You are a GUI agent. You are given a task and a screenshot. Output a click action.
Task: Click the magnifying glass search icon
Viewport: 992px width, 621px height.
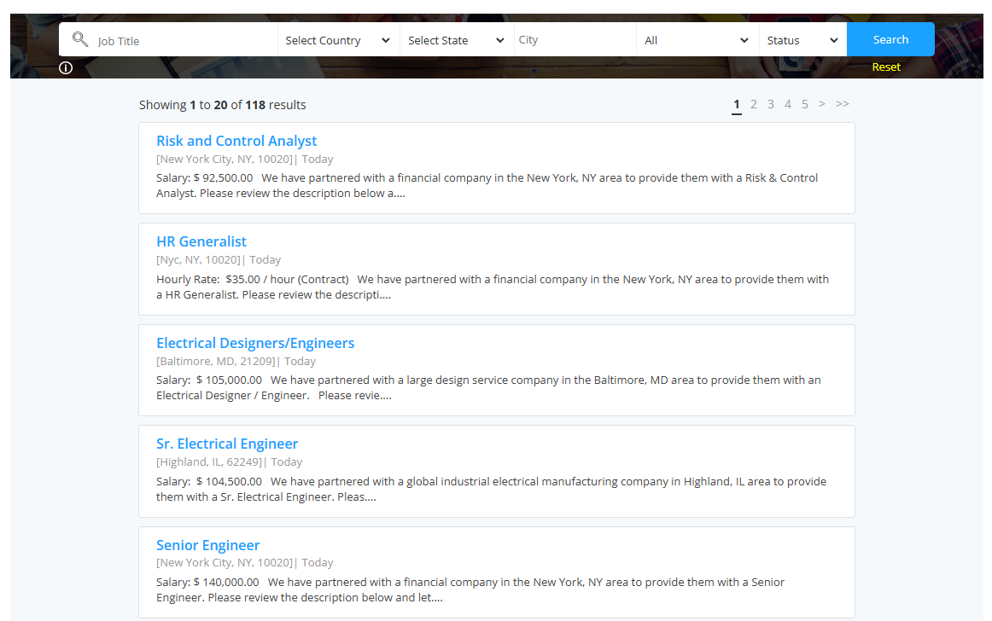point(79,39)
